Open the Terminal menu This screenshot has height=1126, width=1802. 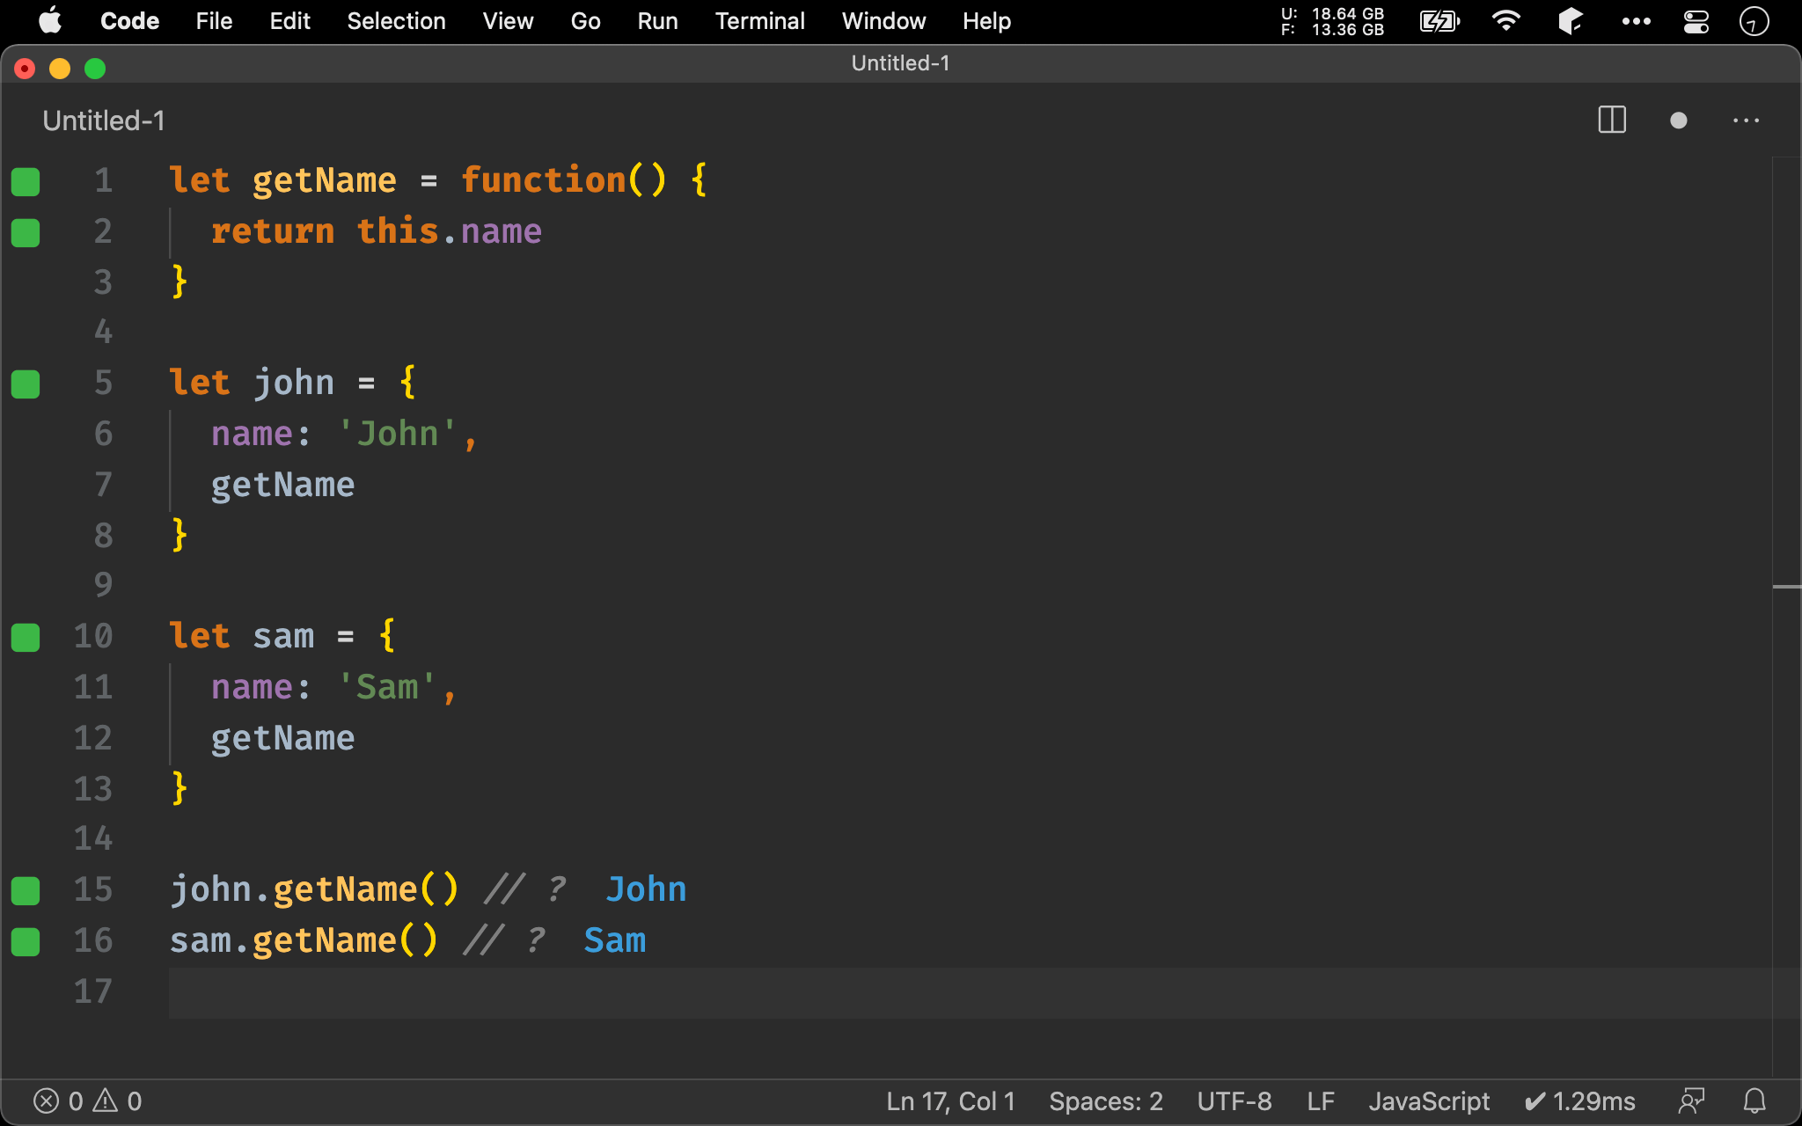coord(760,19)
